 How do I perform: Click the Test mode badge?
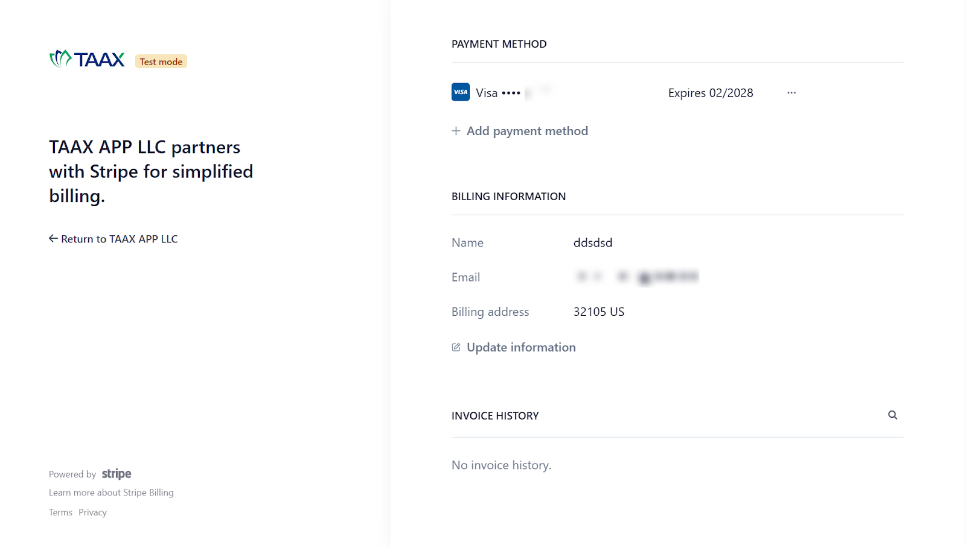click(x=161, y=61)
